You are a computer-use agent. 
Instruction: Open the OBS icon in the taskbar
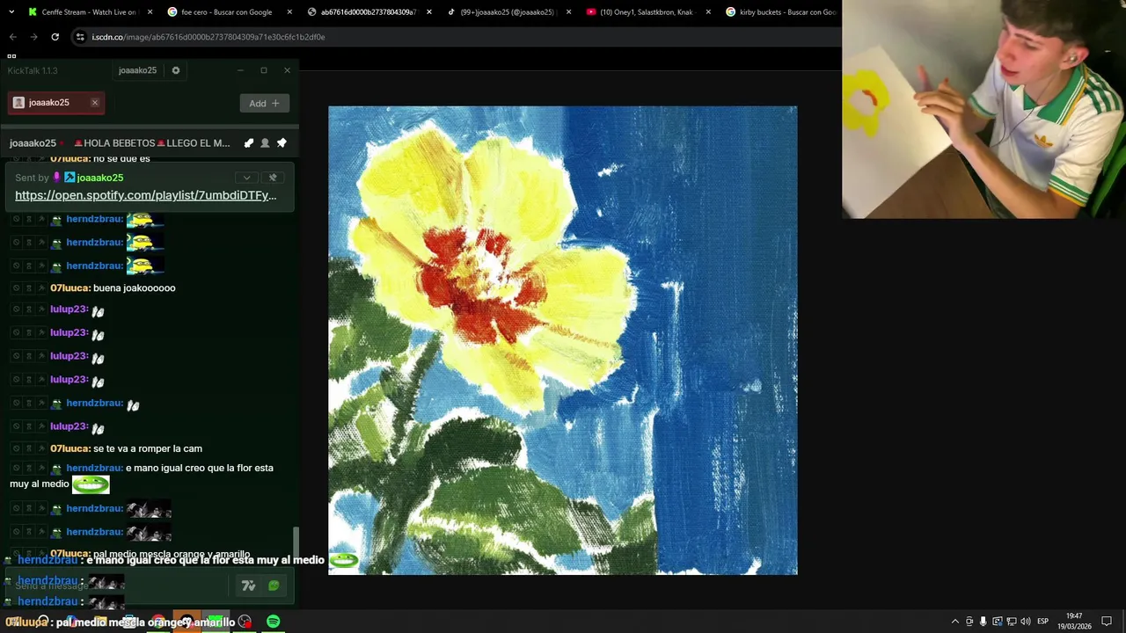245,622
